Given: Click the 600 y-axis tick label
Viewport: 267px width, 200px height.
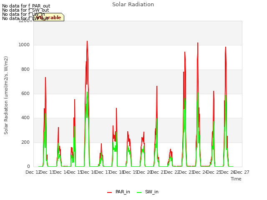Looking at the screenshot, I should tap(25, 93).
